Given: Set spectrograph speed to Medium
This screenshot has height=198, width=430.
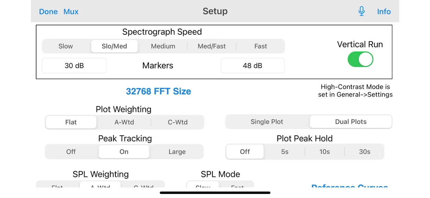Looking at the screenshot, I should tap(163, 46).
